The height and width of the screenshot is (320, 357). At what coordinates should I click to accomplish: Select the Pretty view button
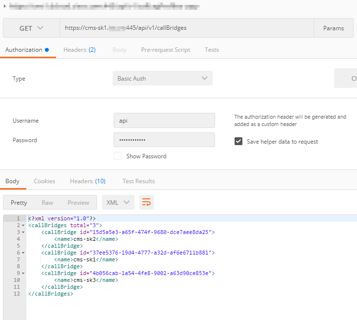pos(19,203)
